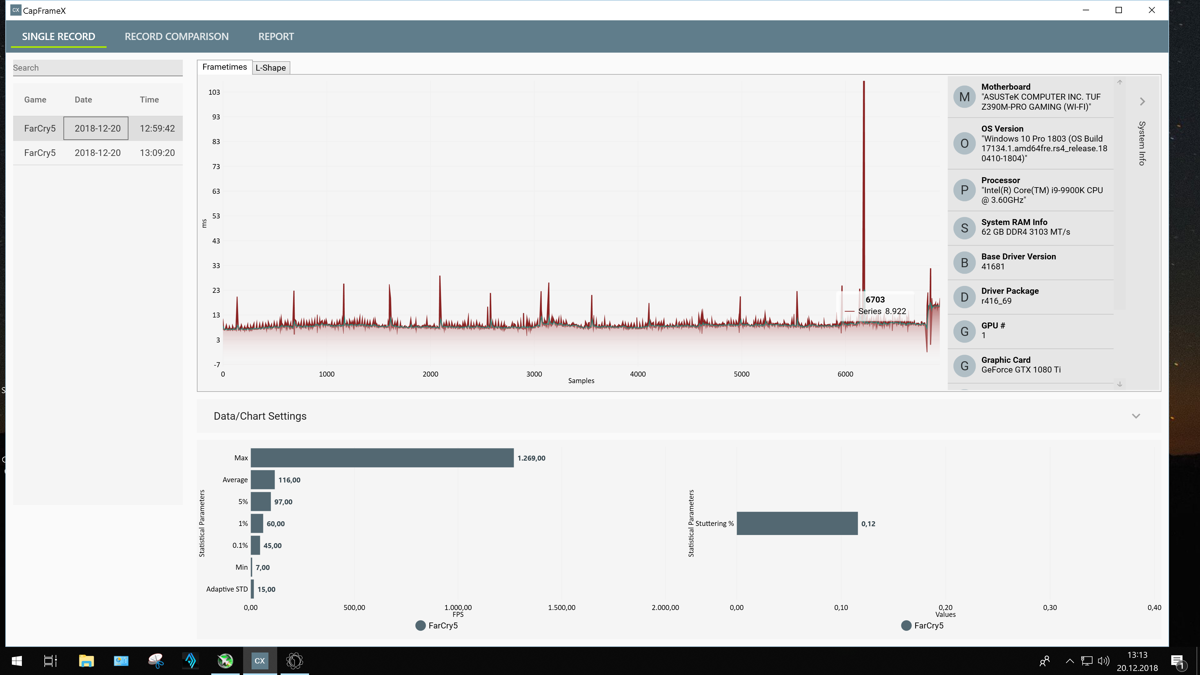Image resolution: width=1200 pixels, height=675 pixels.
Task: Click the Driver Package 'D' circle icon
Action: coord(964,297)
